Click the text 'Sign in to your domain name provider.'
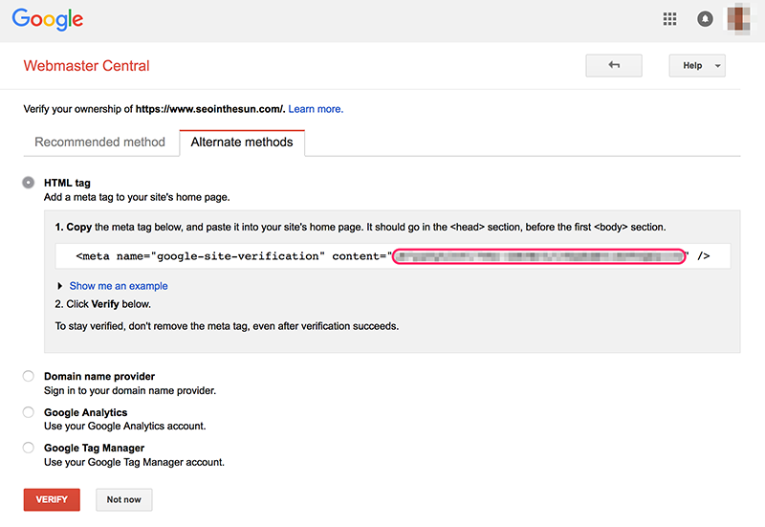 coord(130,391)
